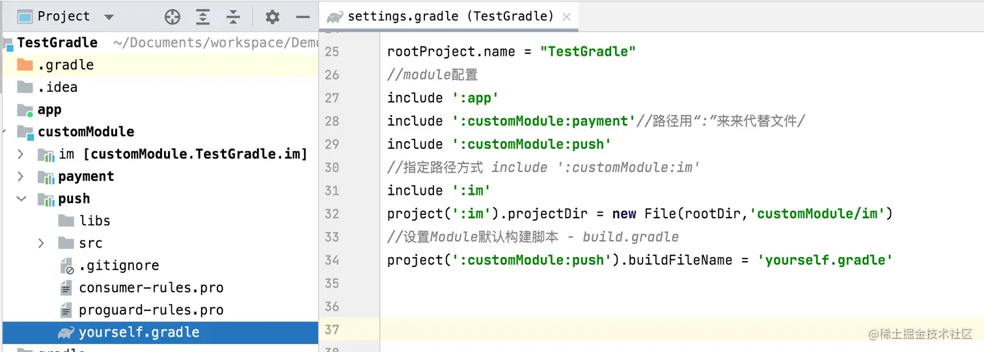Select the app module folder
The width and height of the screenshot is (984, 352).
point(49,110)
